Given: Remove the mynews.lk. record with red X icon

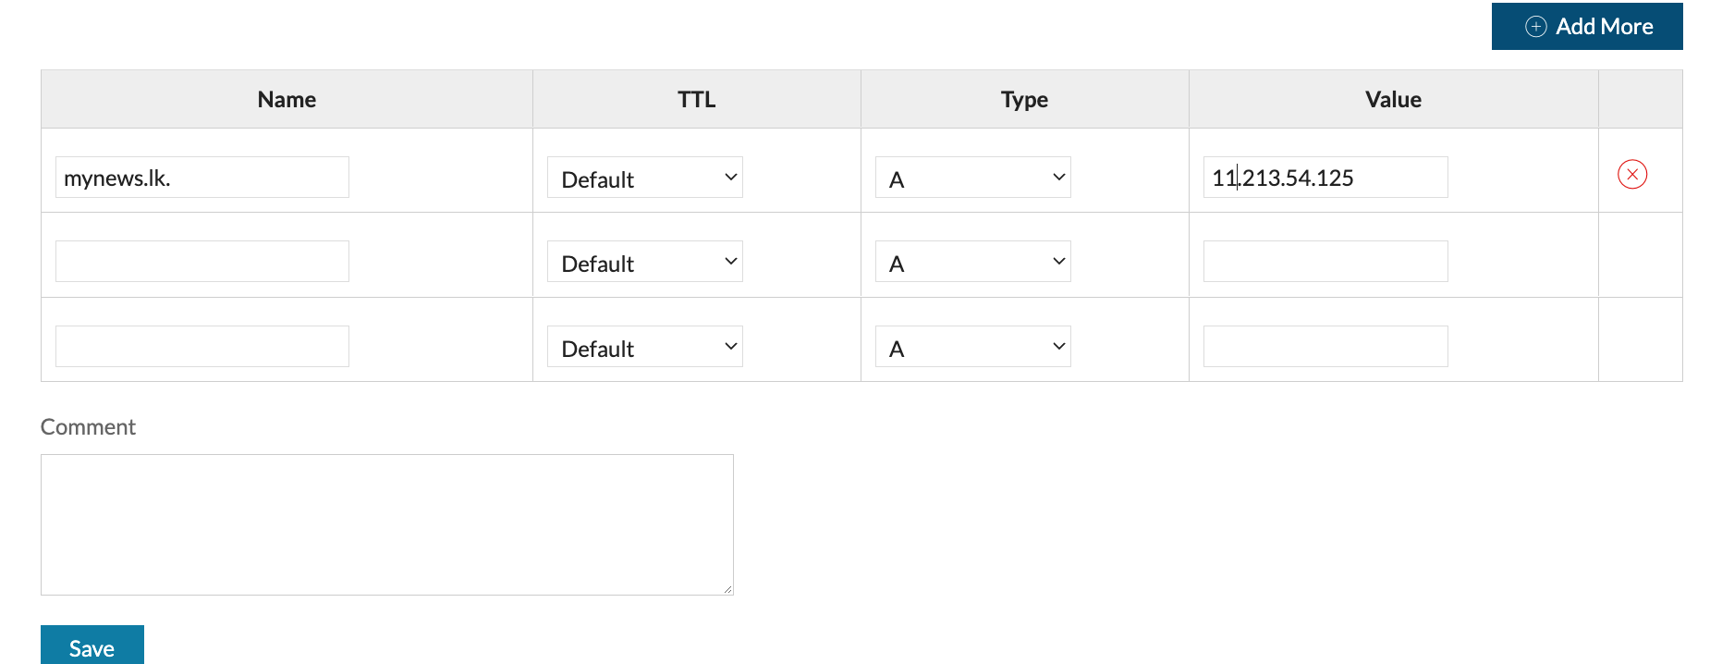Looking at the screenshot, I should [1632, 175].
